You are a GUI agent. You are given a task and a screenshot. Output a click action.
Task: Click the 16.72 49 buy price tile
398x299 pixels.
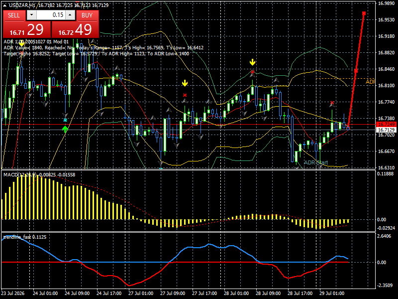75,29
